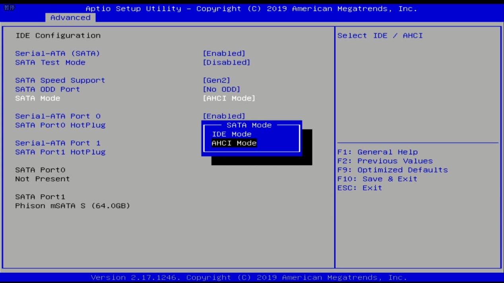Toggle Serial-ATA Port 0 Enabled value
Viewport: 504px width, 283px height.
(x=224, y=116)
